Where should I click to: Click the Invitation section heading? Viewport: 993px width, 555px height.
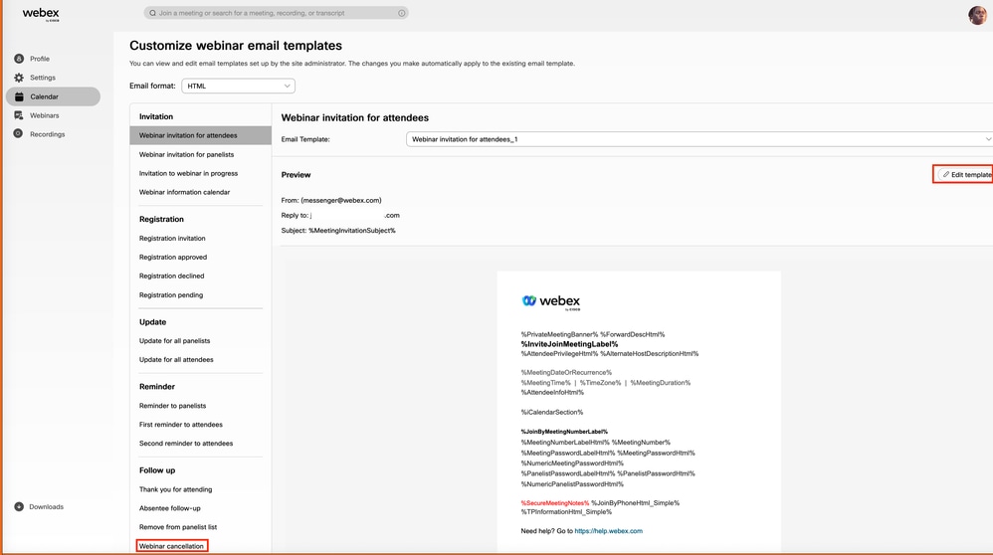(x=156, y=116)
